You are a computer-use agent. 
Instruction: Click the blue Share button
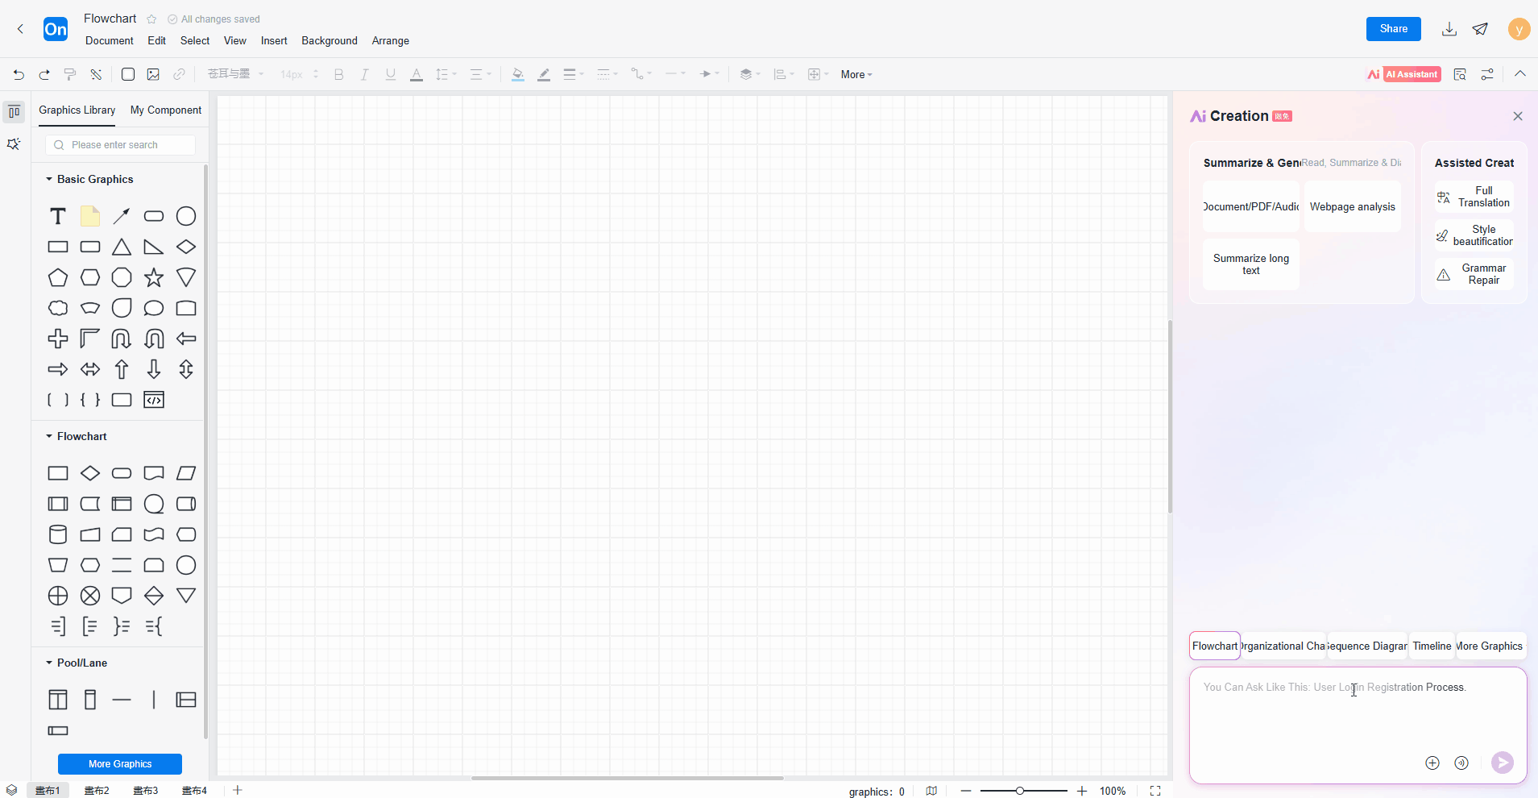click(x=1393, y=29)
